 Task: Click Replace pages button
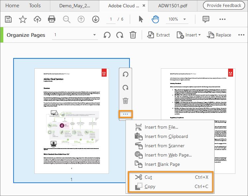point(219,35)
